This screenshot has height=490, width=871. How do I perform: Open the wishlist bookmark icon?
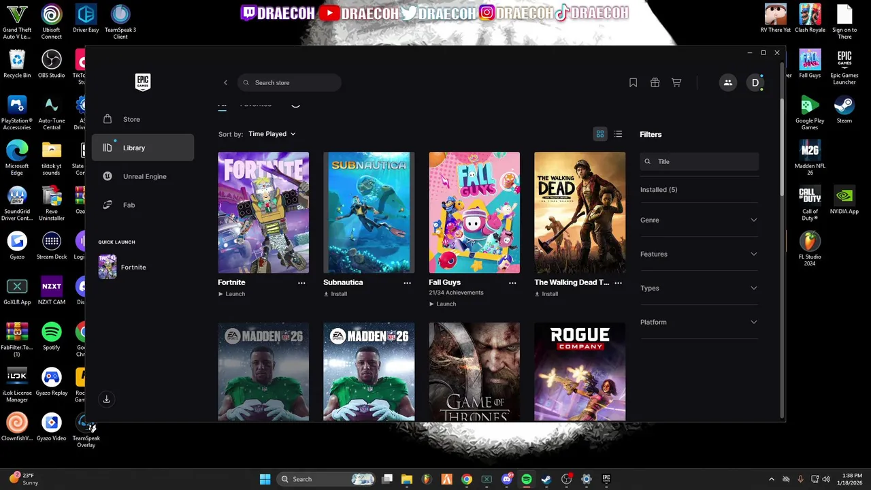pos(633,82)
